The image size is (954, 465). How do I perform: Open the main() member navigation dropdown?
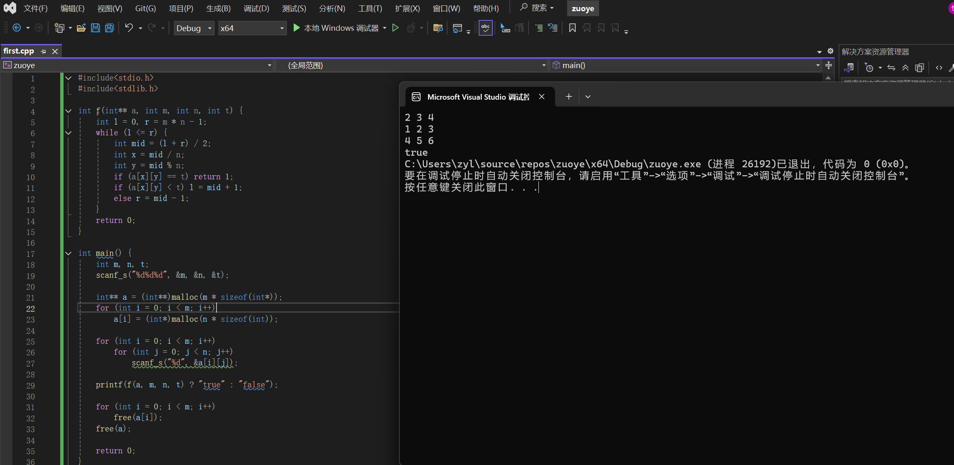(x=686, y=65)
